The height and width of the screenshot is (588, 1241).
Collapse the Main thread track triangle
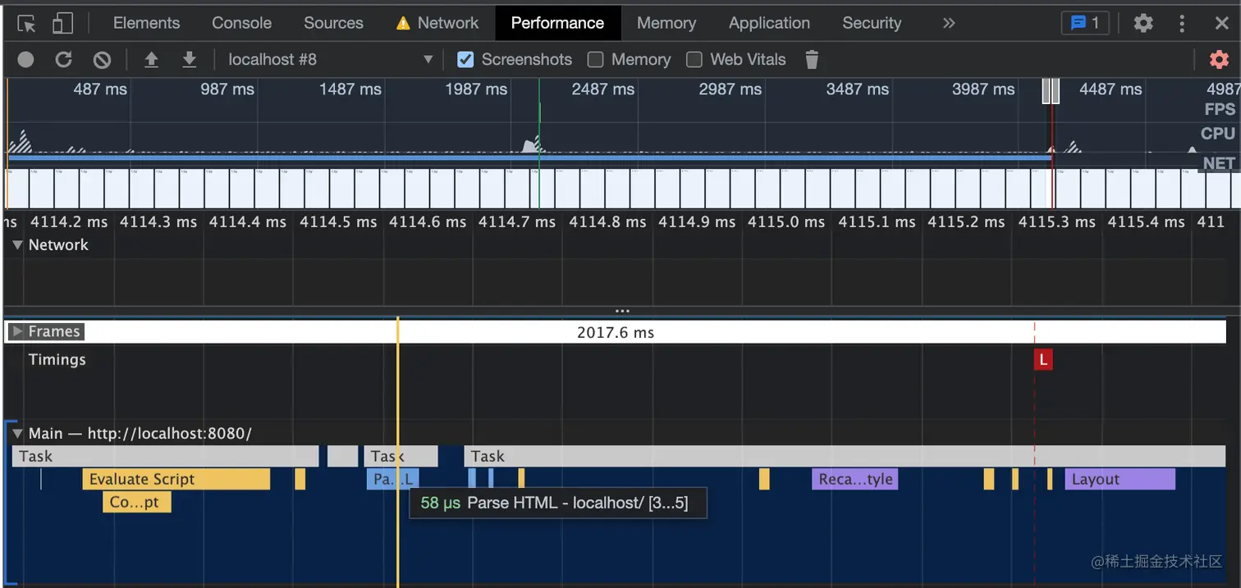[x=17, y=434]
